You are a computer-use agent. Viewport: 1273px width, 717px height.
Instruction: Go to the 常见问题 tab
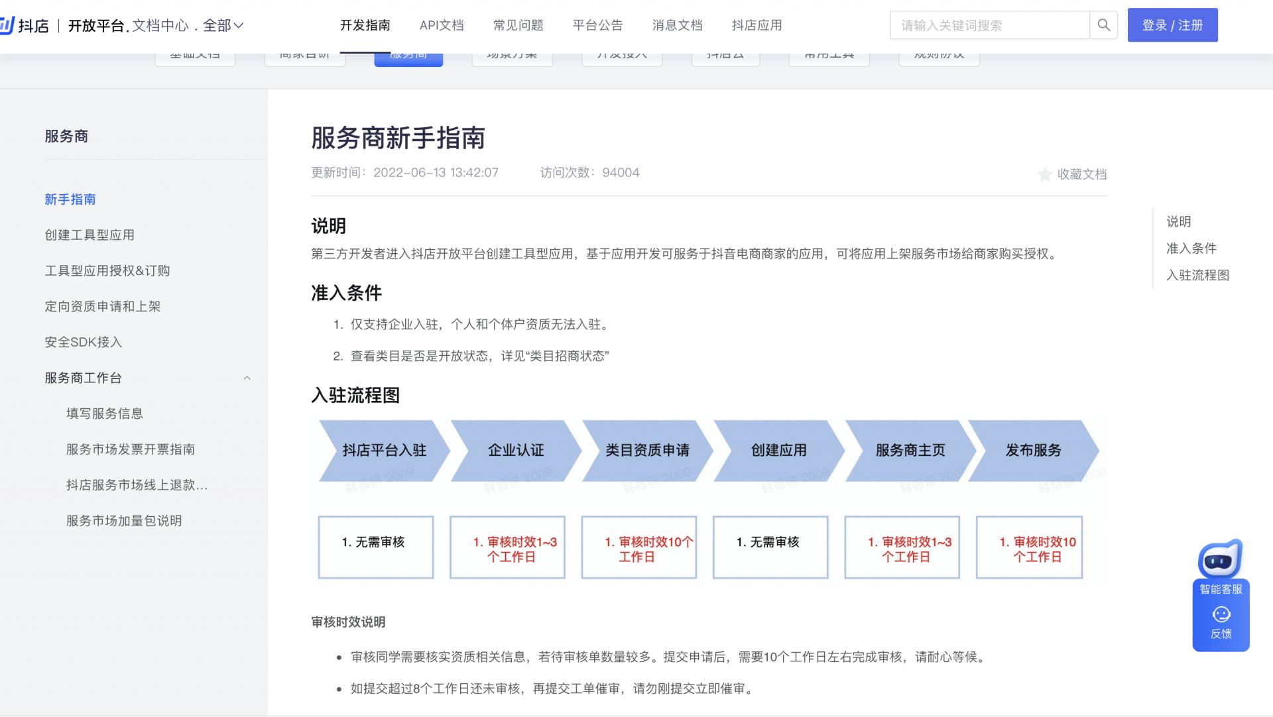pyautogui.click(x=518, y=25)
